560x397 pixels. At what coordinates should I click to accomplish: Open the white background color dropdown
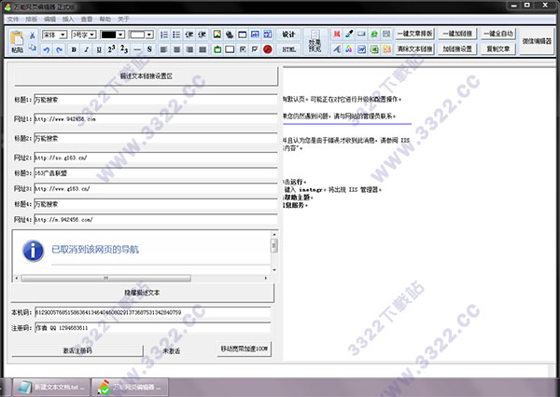[142, 34]
